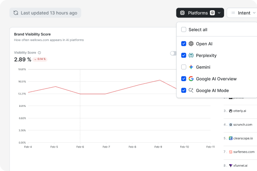Click the refresh icon beside Last updated

point(16,13)
